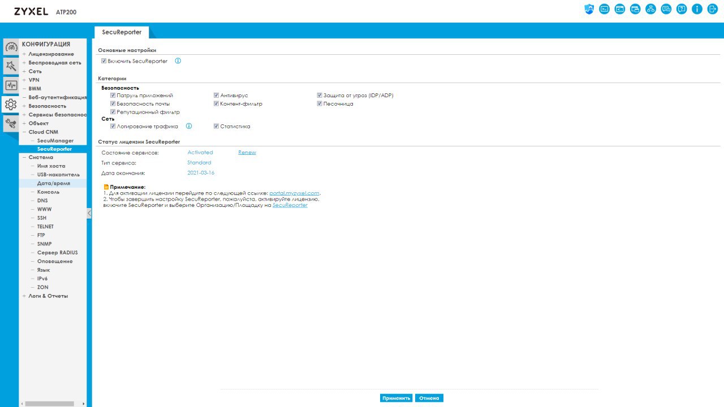Image resolution: width=724 pixels, height=407 pixels.
Task: Open the Configuration gear sidebar icon
Action: 11,104
